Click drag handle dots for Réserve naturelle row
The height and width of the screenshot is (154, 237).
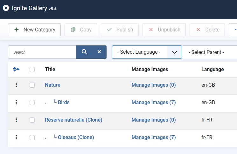click(x=16, y=120)
